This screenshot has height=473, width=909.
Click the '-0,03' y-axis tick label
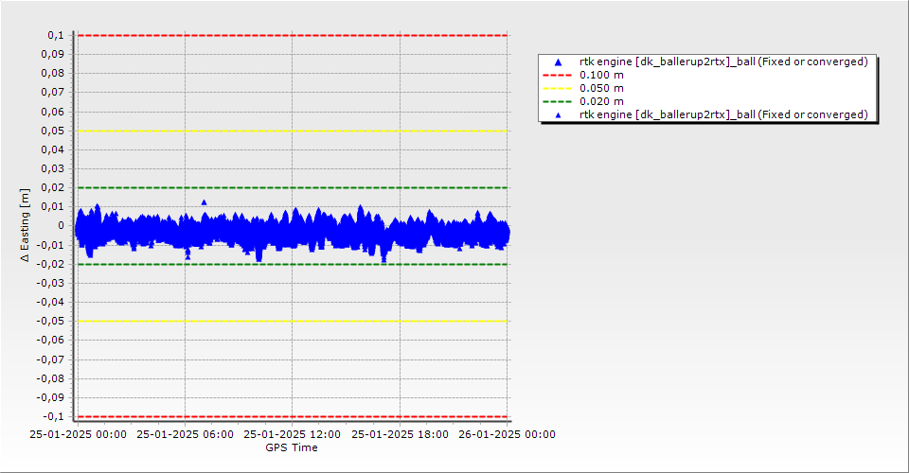pos(50,283)
